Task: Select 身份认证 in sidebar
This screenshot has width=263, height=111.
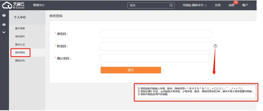Action: (20, 44)
